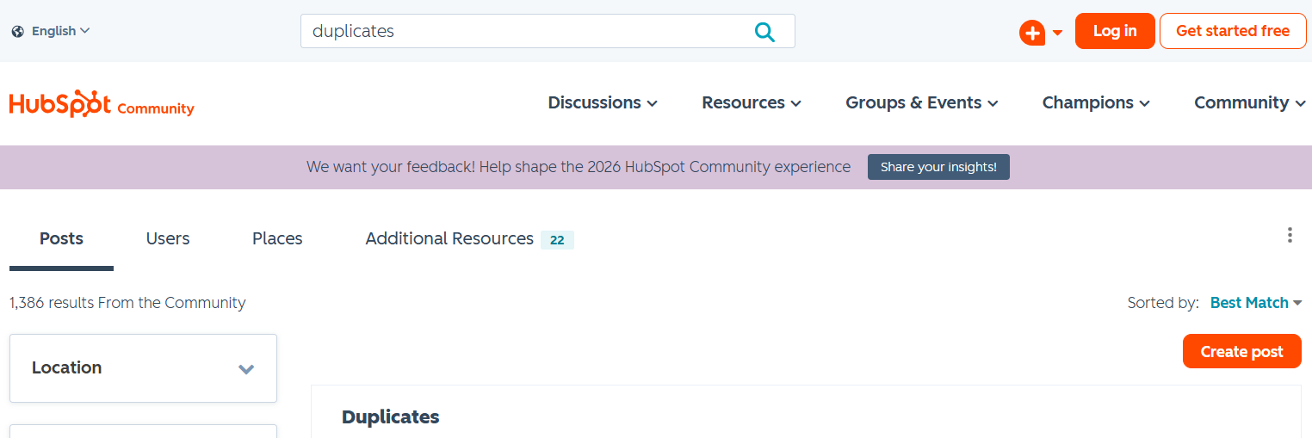The width and height of the screenshot is (1312, 438).
Task: Expand the Resources menu
Action: (752, 102)
